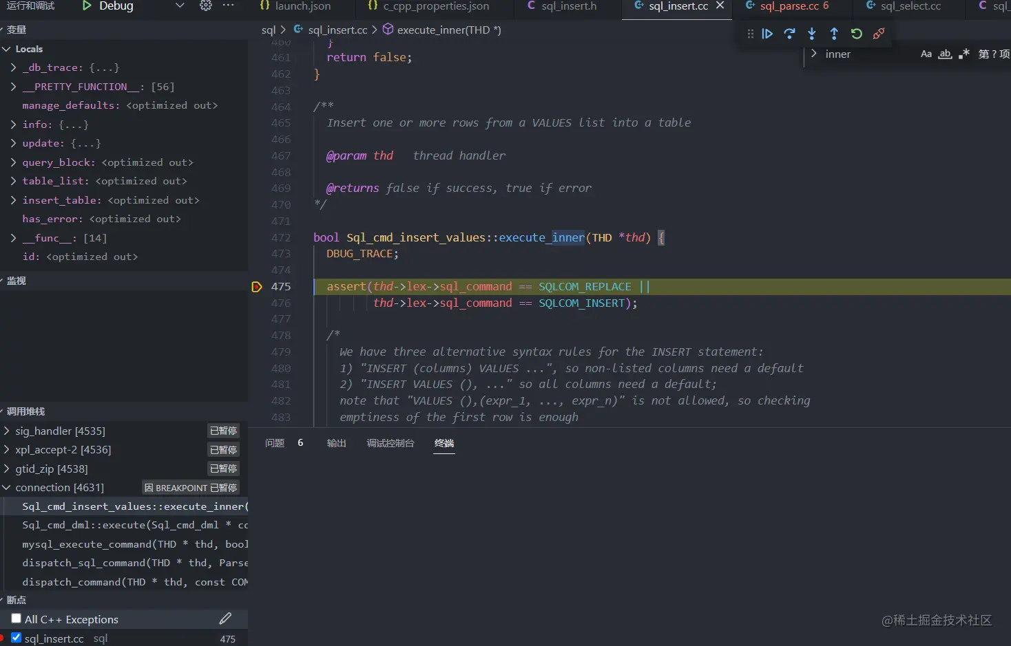Screen dimensions: 1011x646
Task: Select the id optimized out variable
Action: (124, 257)
